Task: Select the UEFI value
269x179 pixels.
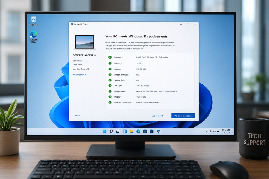Action: tap(138, 75)
